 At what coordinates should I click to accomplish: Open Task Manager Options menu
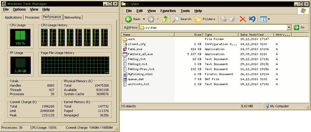[19, 9]
